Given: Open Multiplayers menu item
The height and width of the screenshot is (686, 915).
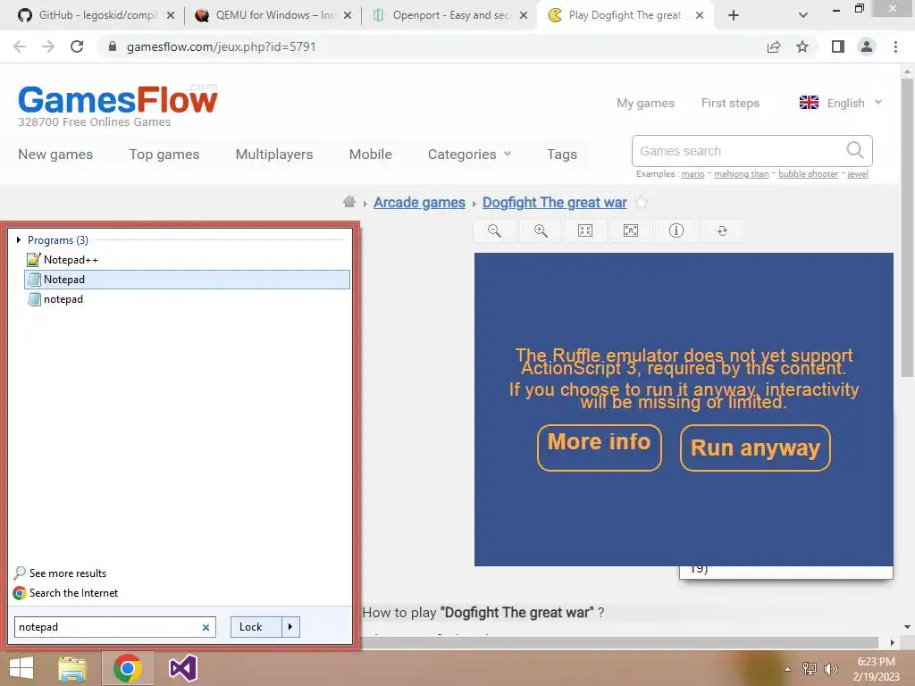Looking at the screenshot, I should click(274, 154).
